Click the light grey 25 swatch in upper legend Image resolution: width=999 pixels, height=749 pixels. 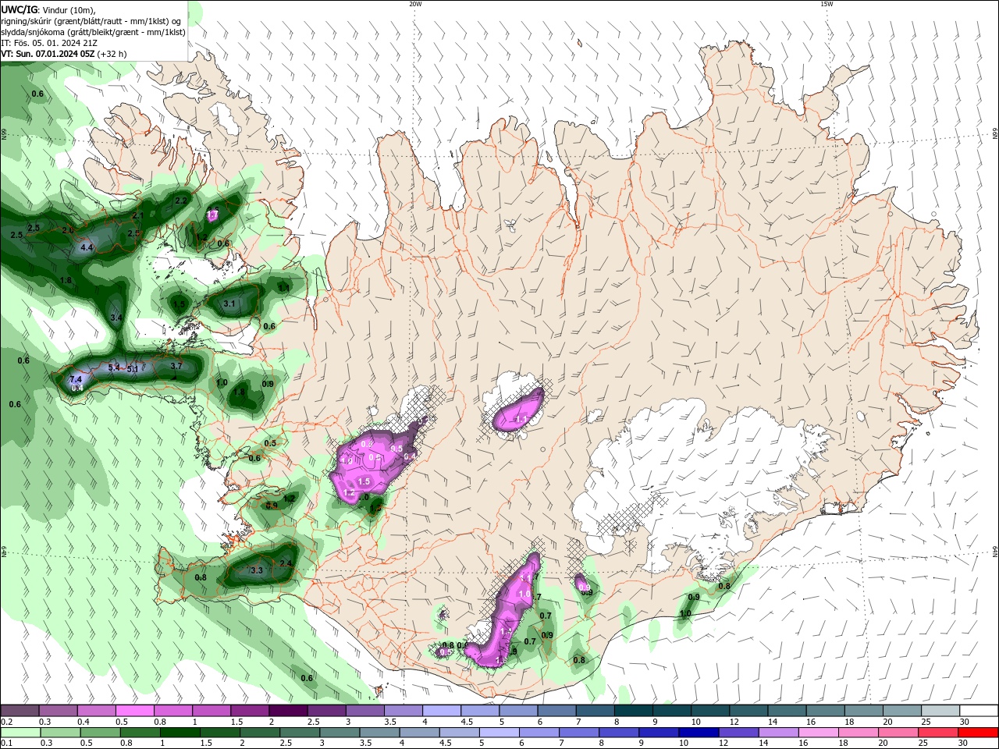pyautogui.click(x=940, y=711)
